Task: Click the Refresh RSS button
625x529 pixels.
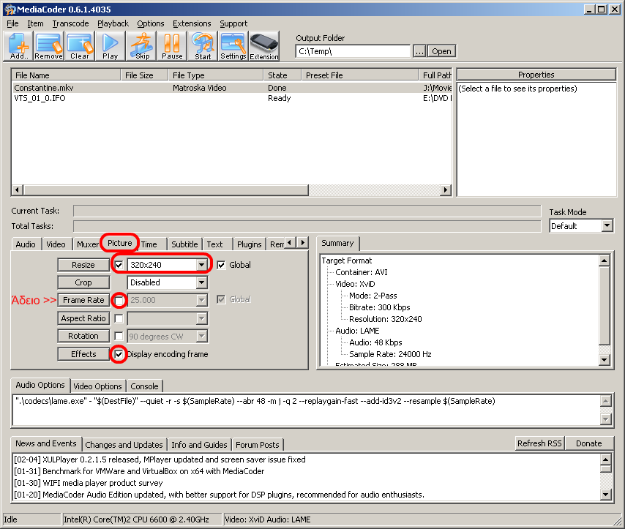Action: pos(539,443)
